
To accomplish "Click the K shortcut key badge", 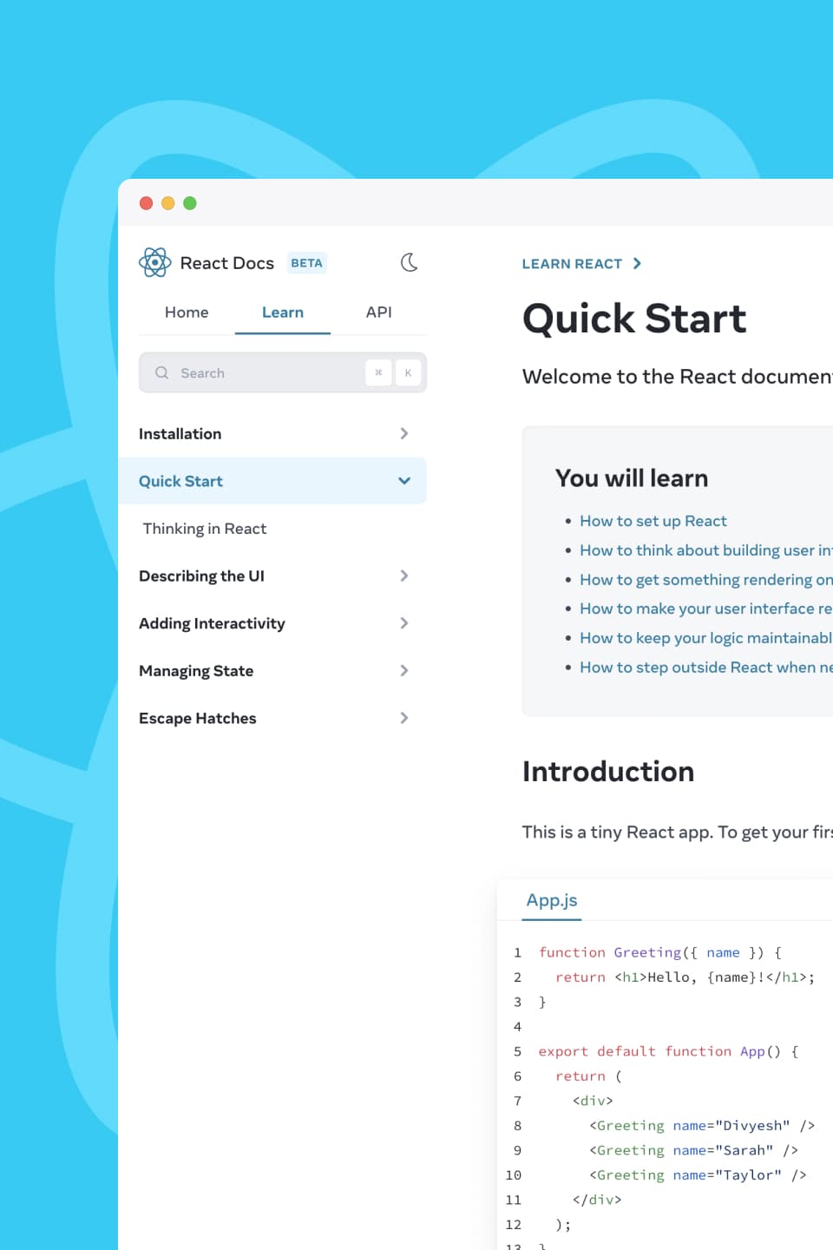I will (408, 372).
